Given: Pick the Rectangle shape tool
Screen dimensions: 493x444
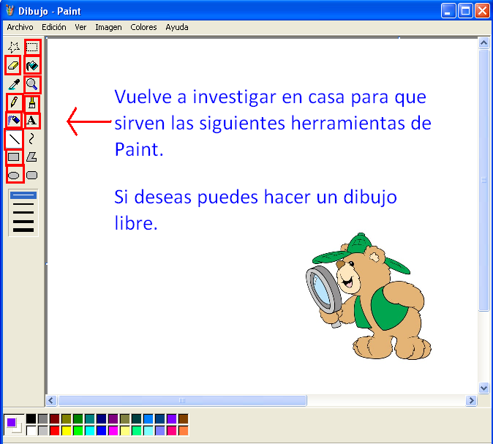Looking at the screenshot, I should click(13, 157).
